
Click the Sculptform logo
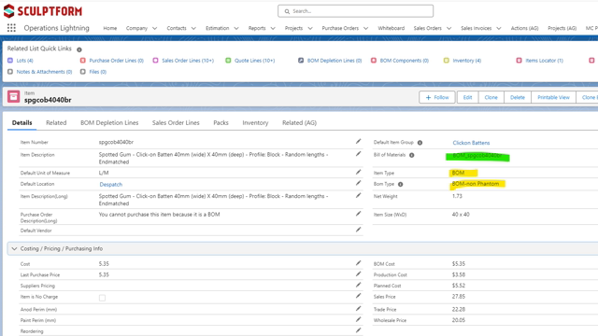coord(43,11)
